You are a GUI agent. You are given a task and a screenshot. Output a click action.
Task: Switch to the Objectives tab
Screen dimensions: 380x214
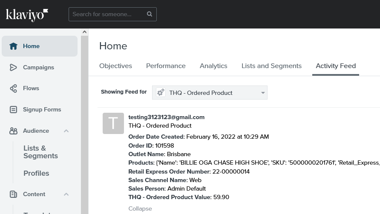pos(115,66)
